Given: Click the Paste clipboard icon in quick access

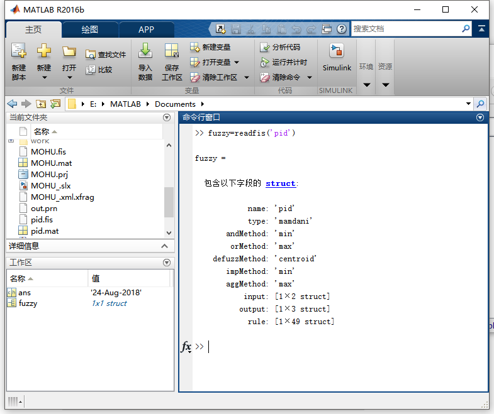Looking at the screenshot, I should pyautogui.click(x=281, y=29).
